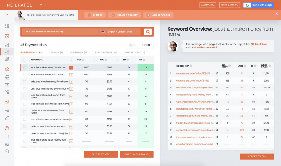
Task: Sort keywords using the KEYWORD column arrows
Action: pos(71,60)
